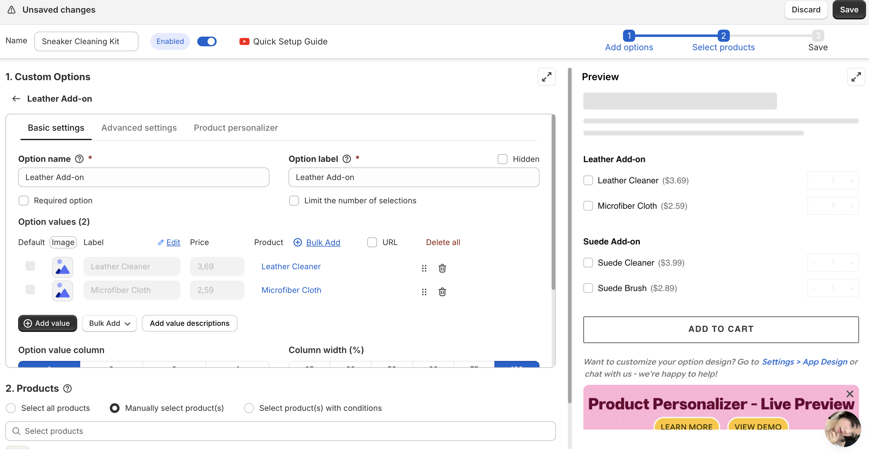Check the Required option checkbox
The width and height of the screenshot is (869, 455).
tap(24, 201)
